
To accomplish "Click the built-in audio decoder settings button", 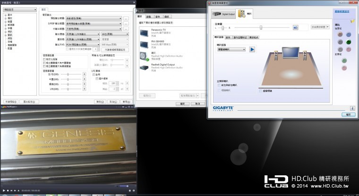I will [115, 49].
